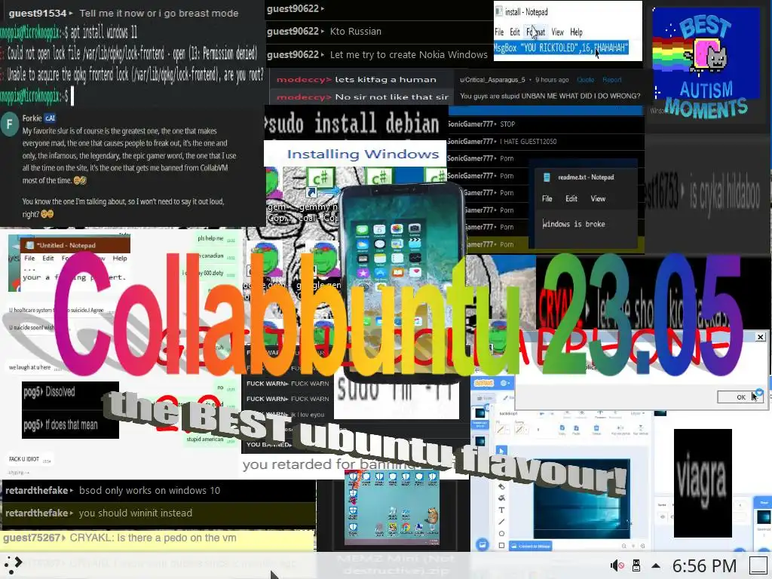This screenshot has width=772, height=579.
Task: Click guest90622 'Kto Russian' chat message
Action: point(356,31)
